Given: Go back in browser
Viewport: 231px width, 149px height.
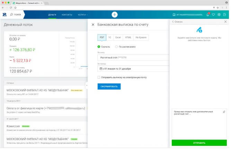Looking at the screenshot, I should tap(3, 8).
